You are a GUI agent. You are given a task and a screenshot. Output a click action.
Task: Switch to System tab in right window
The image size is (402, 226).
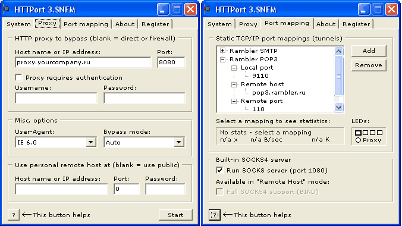tap(219, 24)
